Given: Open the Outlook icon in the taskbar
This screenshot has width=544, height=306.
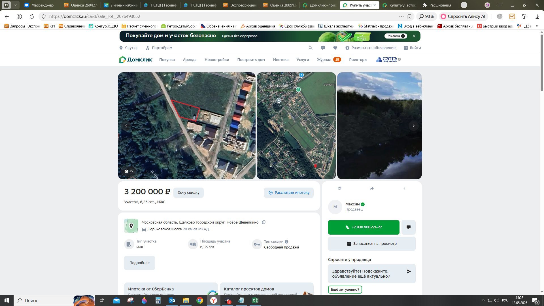Looking at the screenshot, I should pyautogui.click(x=172, y=300).
